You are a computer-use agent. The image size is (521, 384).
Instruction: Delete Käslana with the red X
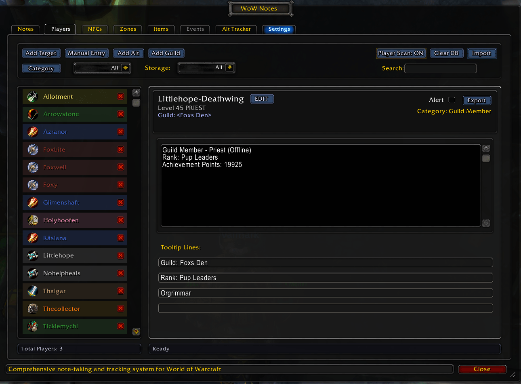120,238
